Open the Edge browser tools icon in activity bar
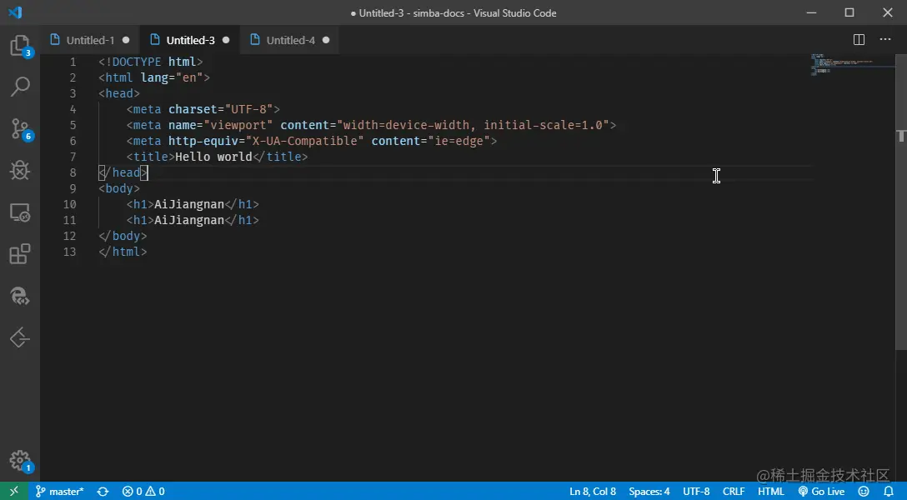Viewport: 907px width, 500px height. tap(20, 296)
